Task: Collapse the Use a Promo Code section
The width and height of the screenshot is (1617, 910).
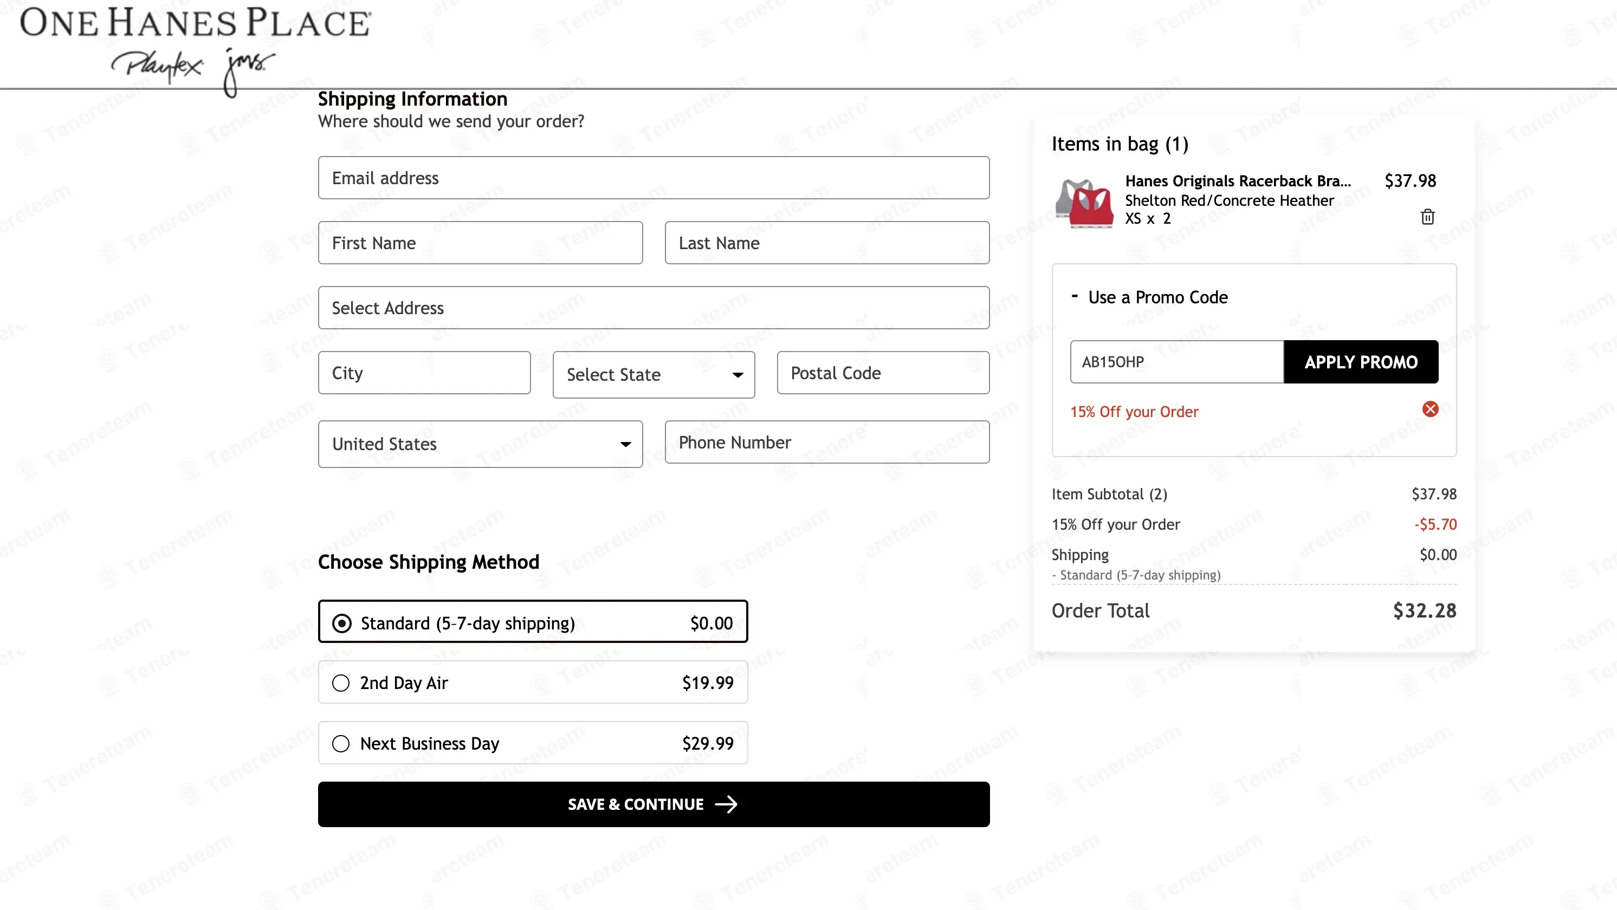Action: (1075, 296)
